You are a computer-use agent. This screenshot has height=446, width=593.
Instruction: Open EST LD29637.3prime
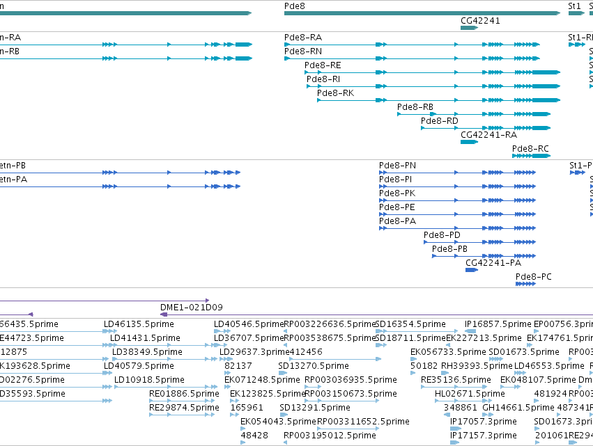click(x=254, y=352)
